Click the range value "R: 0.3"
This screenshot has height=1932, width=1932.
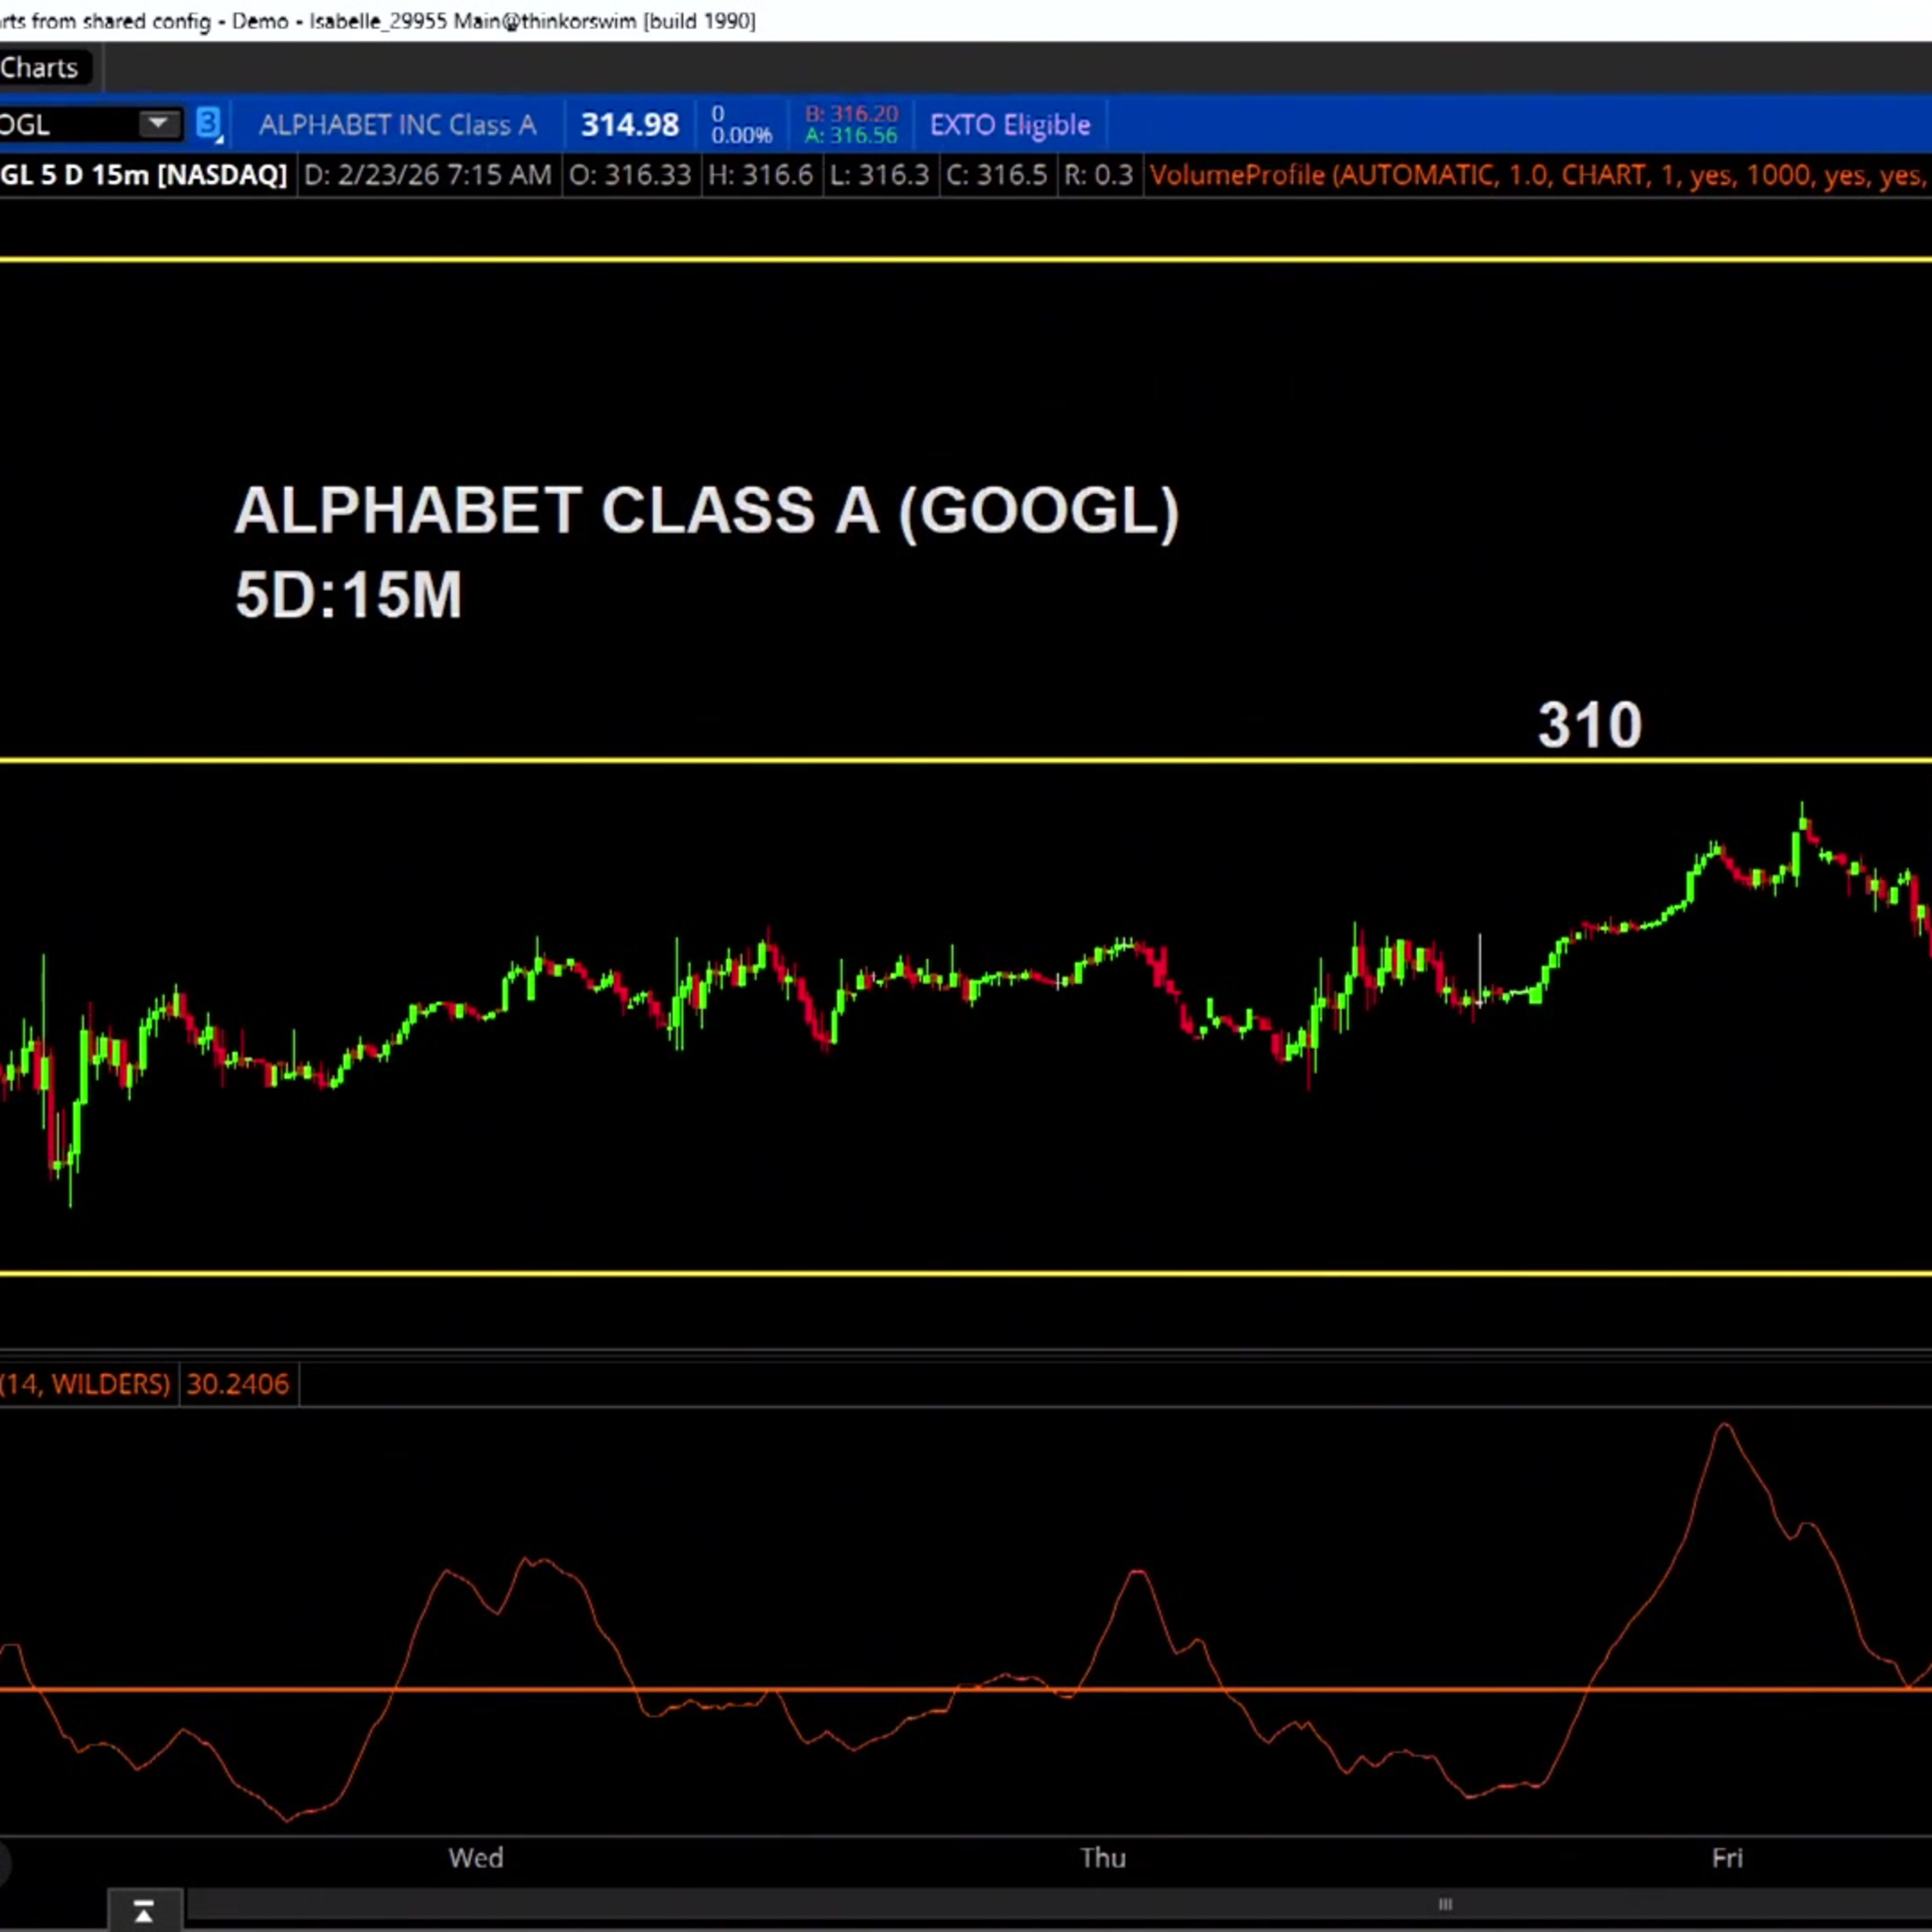pos(1099,175)
